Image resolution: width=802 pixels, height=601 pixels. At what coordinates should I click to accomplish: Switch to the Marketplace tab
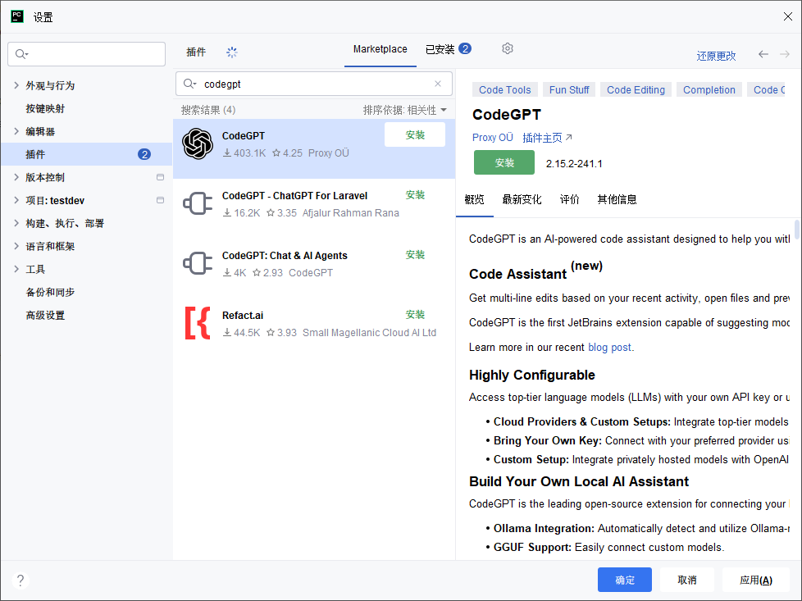tap(380, 49)
